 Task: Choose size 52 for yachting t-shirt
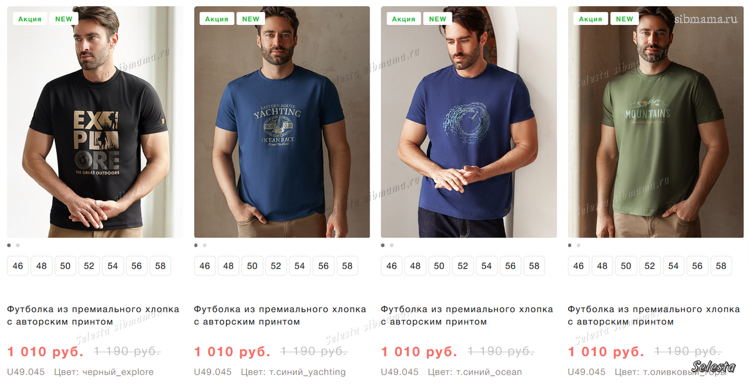click(x=276, y=266)
